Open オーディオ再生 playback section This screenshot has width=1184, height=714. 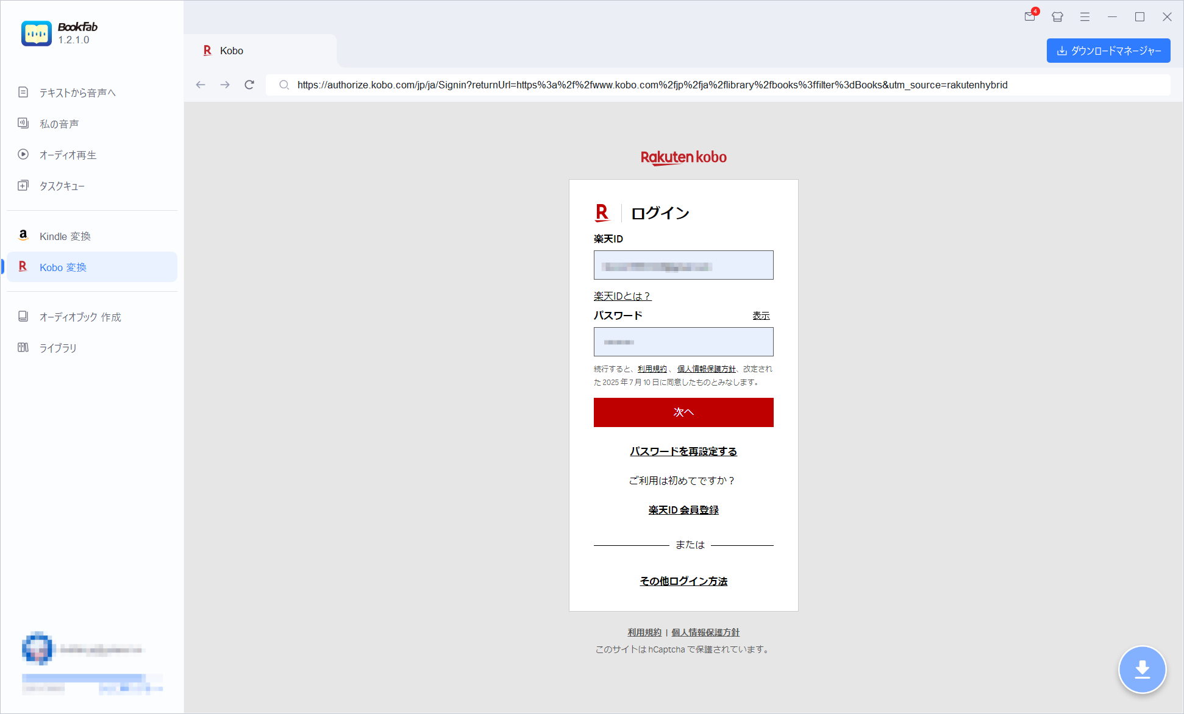tap(67, 155)
